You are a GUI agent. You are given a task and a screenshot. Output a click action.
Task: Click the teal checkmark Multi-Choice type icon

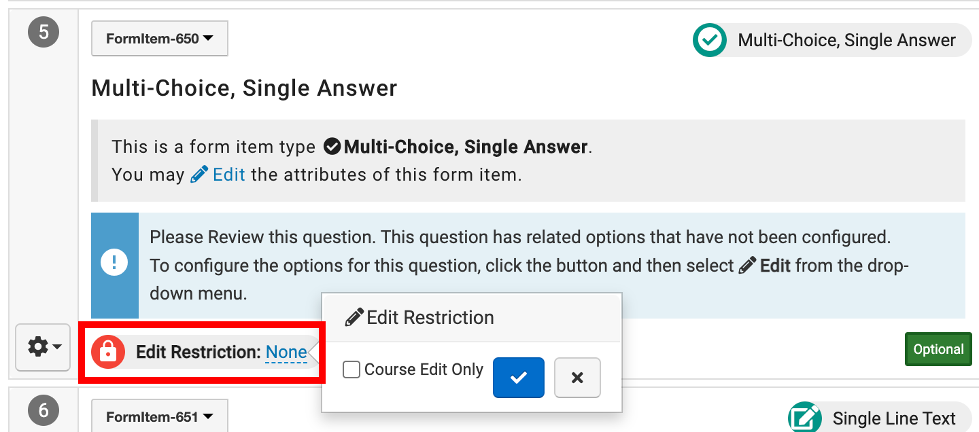coord(710,40)
